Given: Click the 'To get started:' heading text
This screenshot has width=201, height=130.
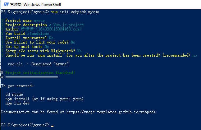Looking at the screenshot, I should (x=17, y=86).
